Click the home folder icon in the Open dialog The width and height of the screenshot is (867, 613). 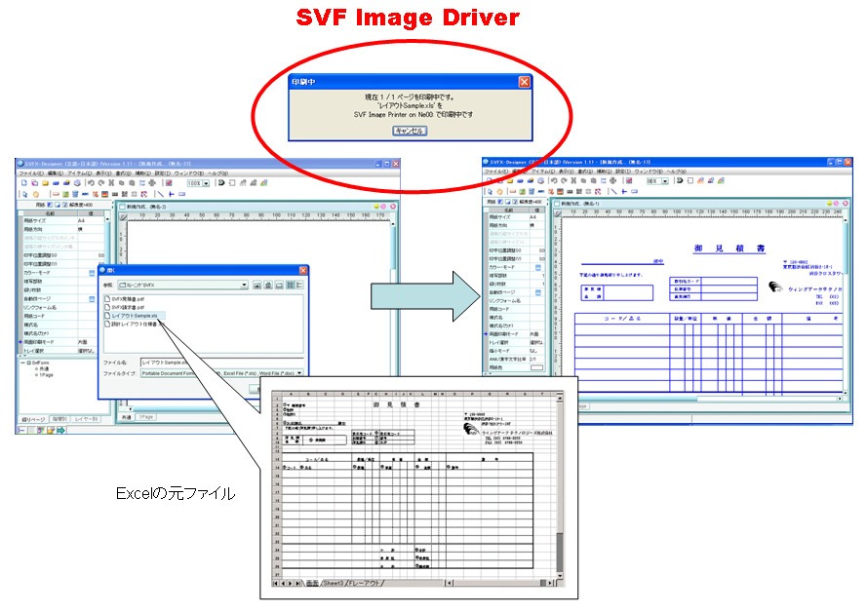[268, 286]
